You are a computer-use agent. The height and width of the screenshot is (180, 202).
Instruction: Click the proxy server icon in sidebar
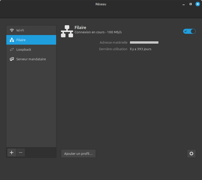click(x=12, y=59)
